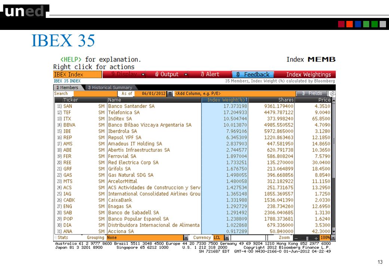Click the Alert menu item
389x269 pixels.
coord(210,74)
